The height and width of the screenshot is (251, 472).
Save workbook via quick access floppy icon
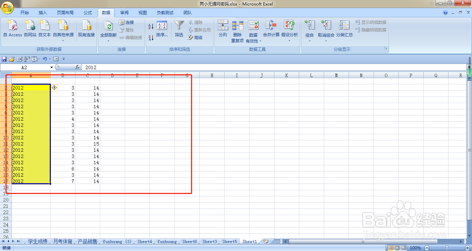4,59
